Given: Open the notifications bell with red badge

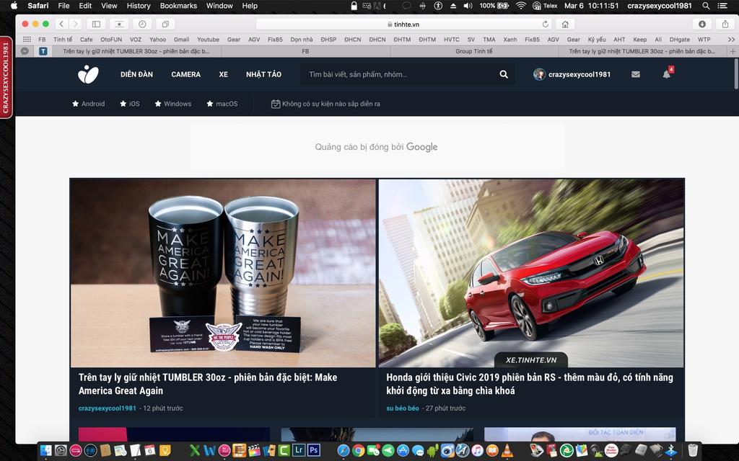Looking at the screenshot, I should [668, 73].
